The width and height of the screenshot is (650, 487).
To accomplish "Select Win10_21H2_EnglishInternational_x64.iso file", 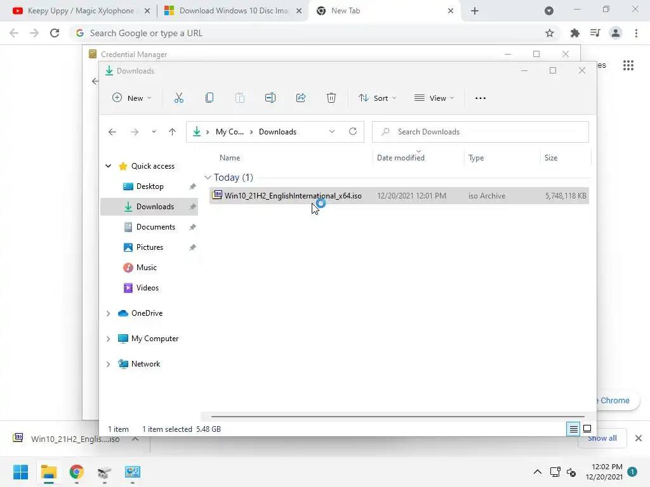I will tap(399, 196).
